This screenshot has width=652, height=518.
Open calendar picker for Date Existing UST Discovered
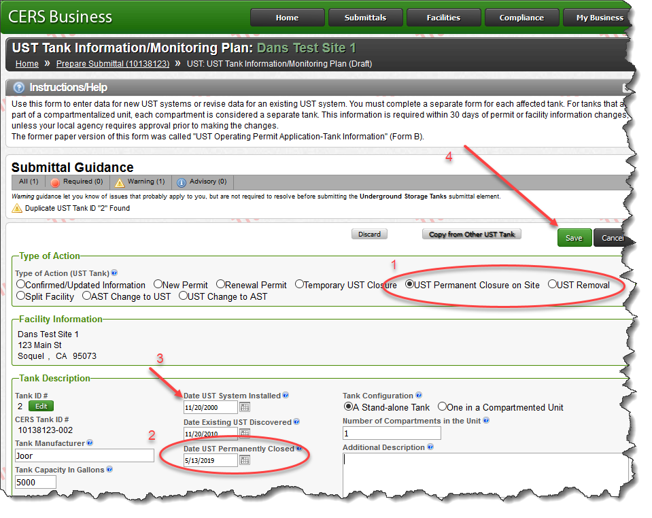coord(245,434)
